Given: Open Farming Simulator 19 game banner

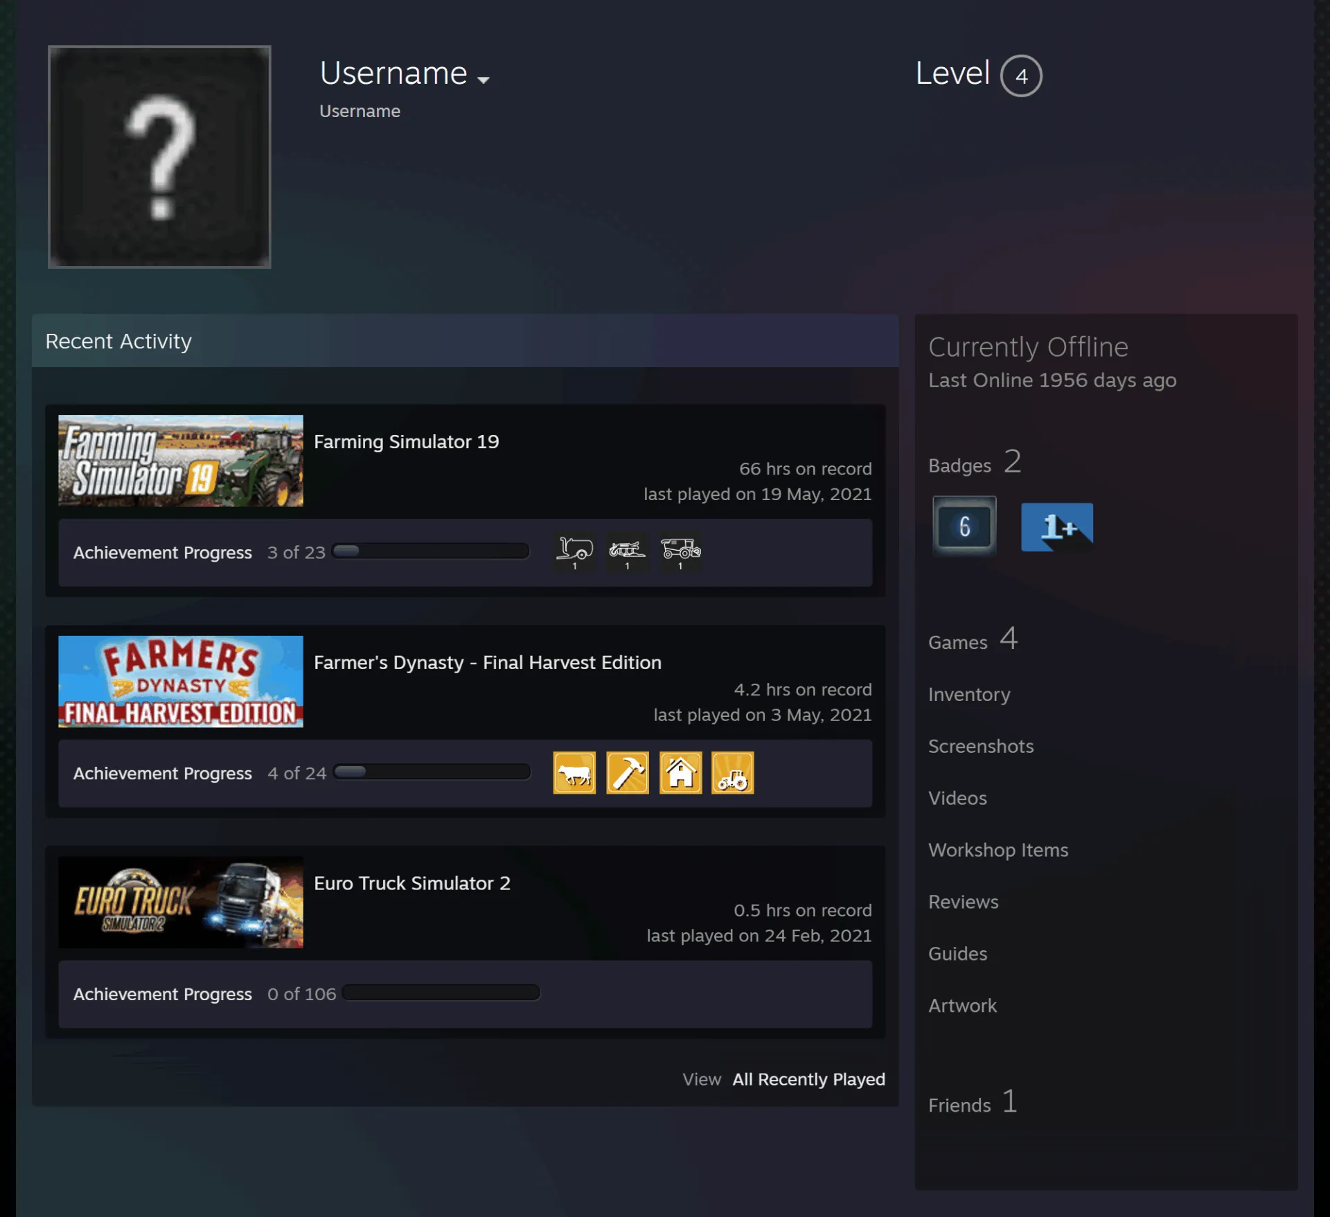Looking at the screenshot, I should point(181,461).
